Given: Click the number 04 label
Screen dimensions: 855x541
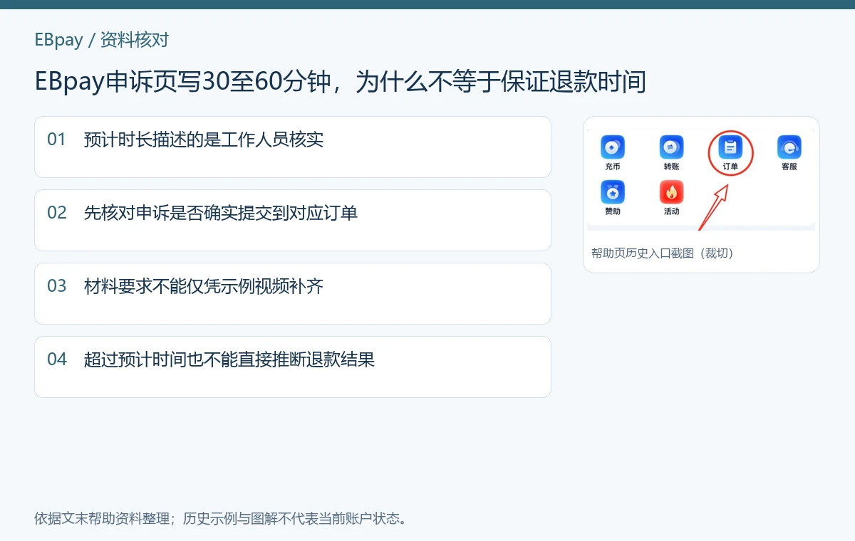Looking at the screenshot, I should [x=57, y=359].
